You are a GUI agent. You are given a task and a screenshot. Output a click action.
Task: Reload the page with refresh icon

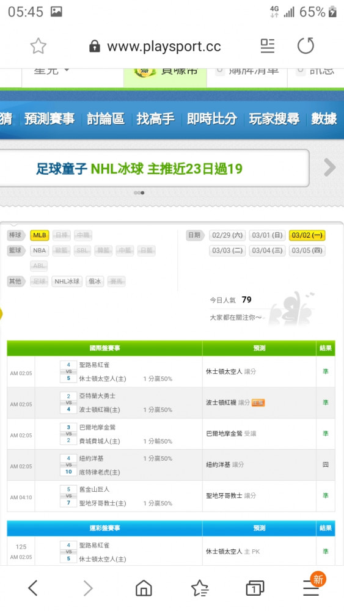pyautogui.click(x=306, y=46)
